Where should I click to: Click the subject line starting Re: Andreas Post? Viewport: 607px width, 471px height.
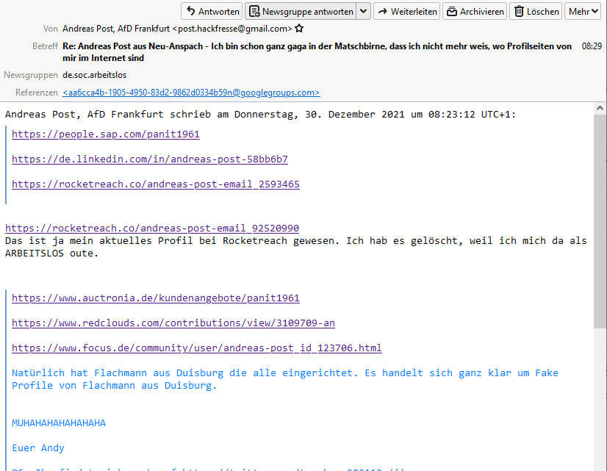[x=317, y=52]
